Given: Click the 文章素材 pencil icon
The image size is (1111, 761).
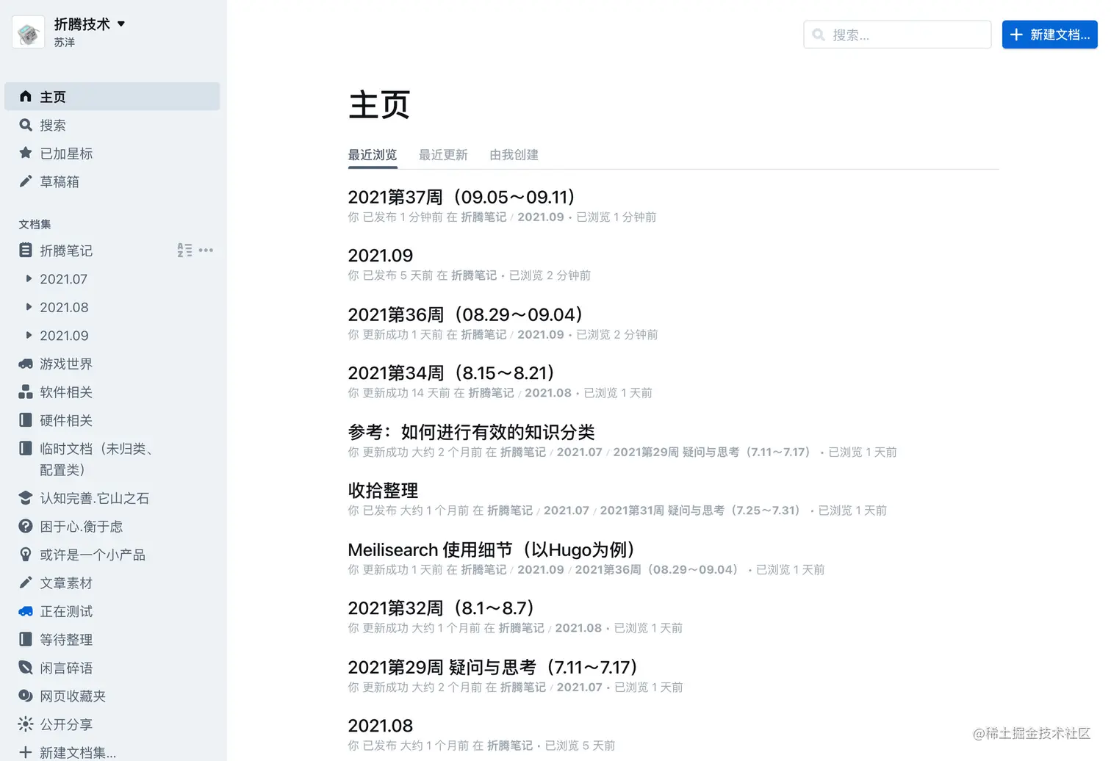Looking at the screenshot, I should click(x=26, y=583).
